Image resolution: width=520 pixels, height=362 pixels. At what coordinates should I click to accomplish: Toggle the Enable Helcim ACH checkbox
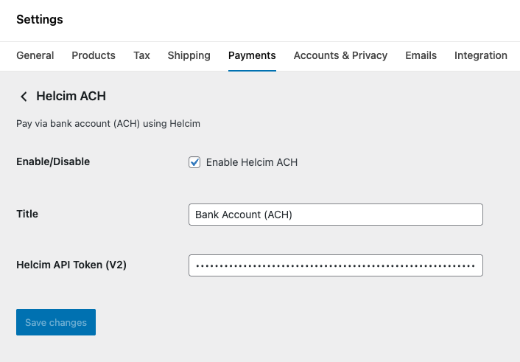(194, 162)
